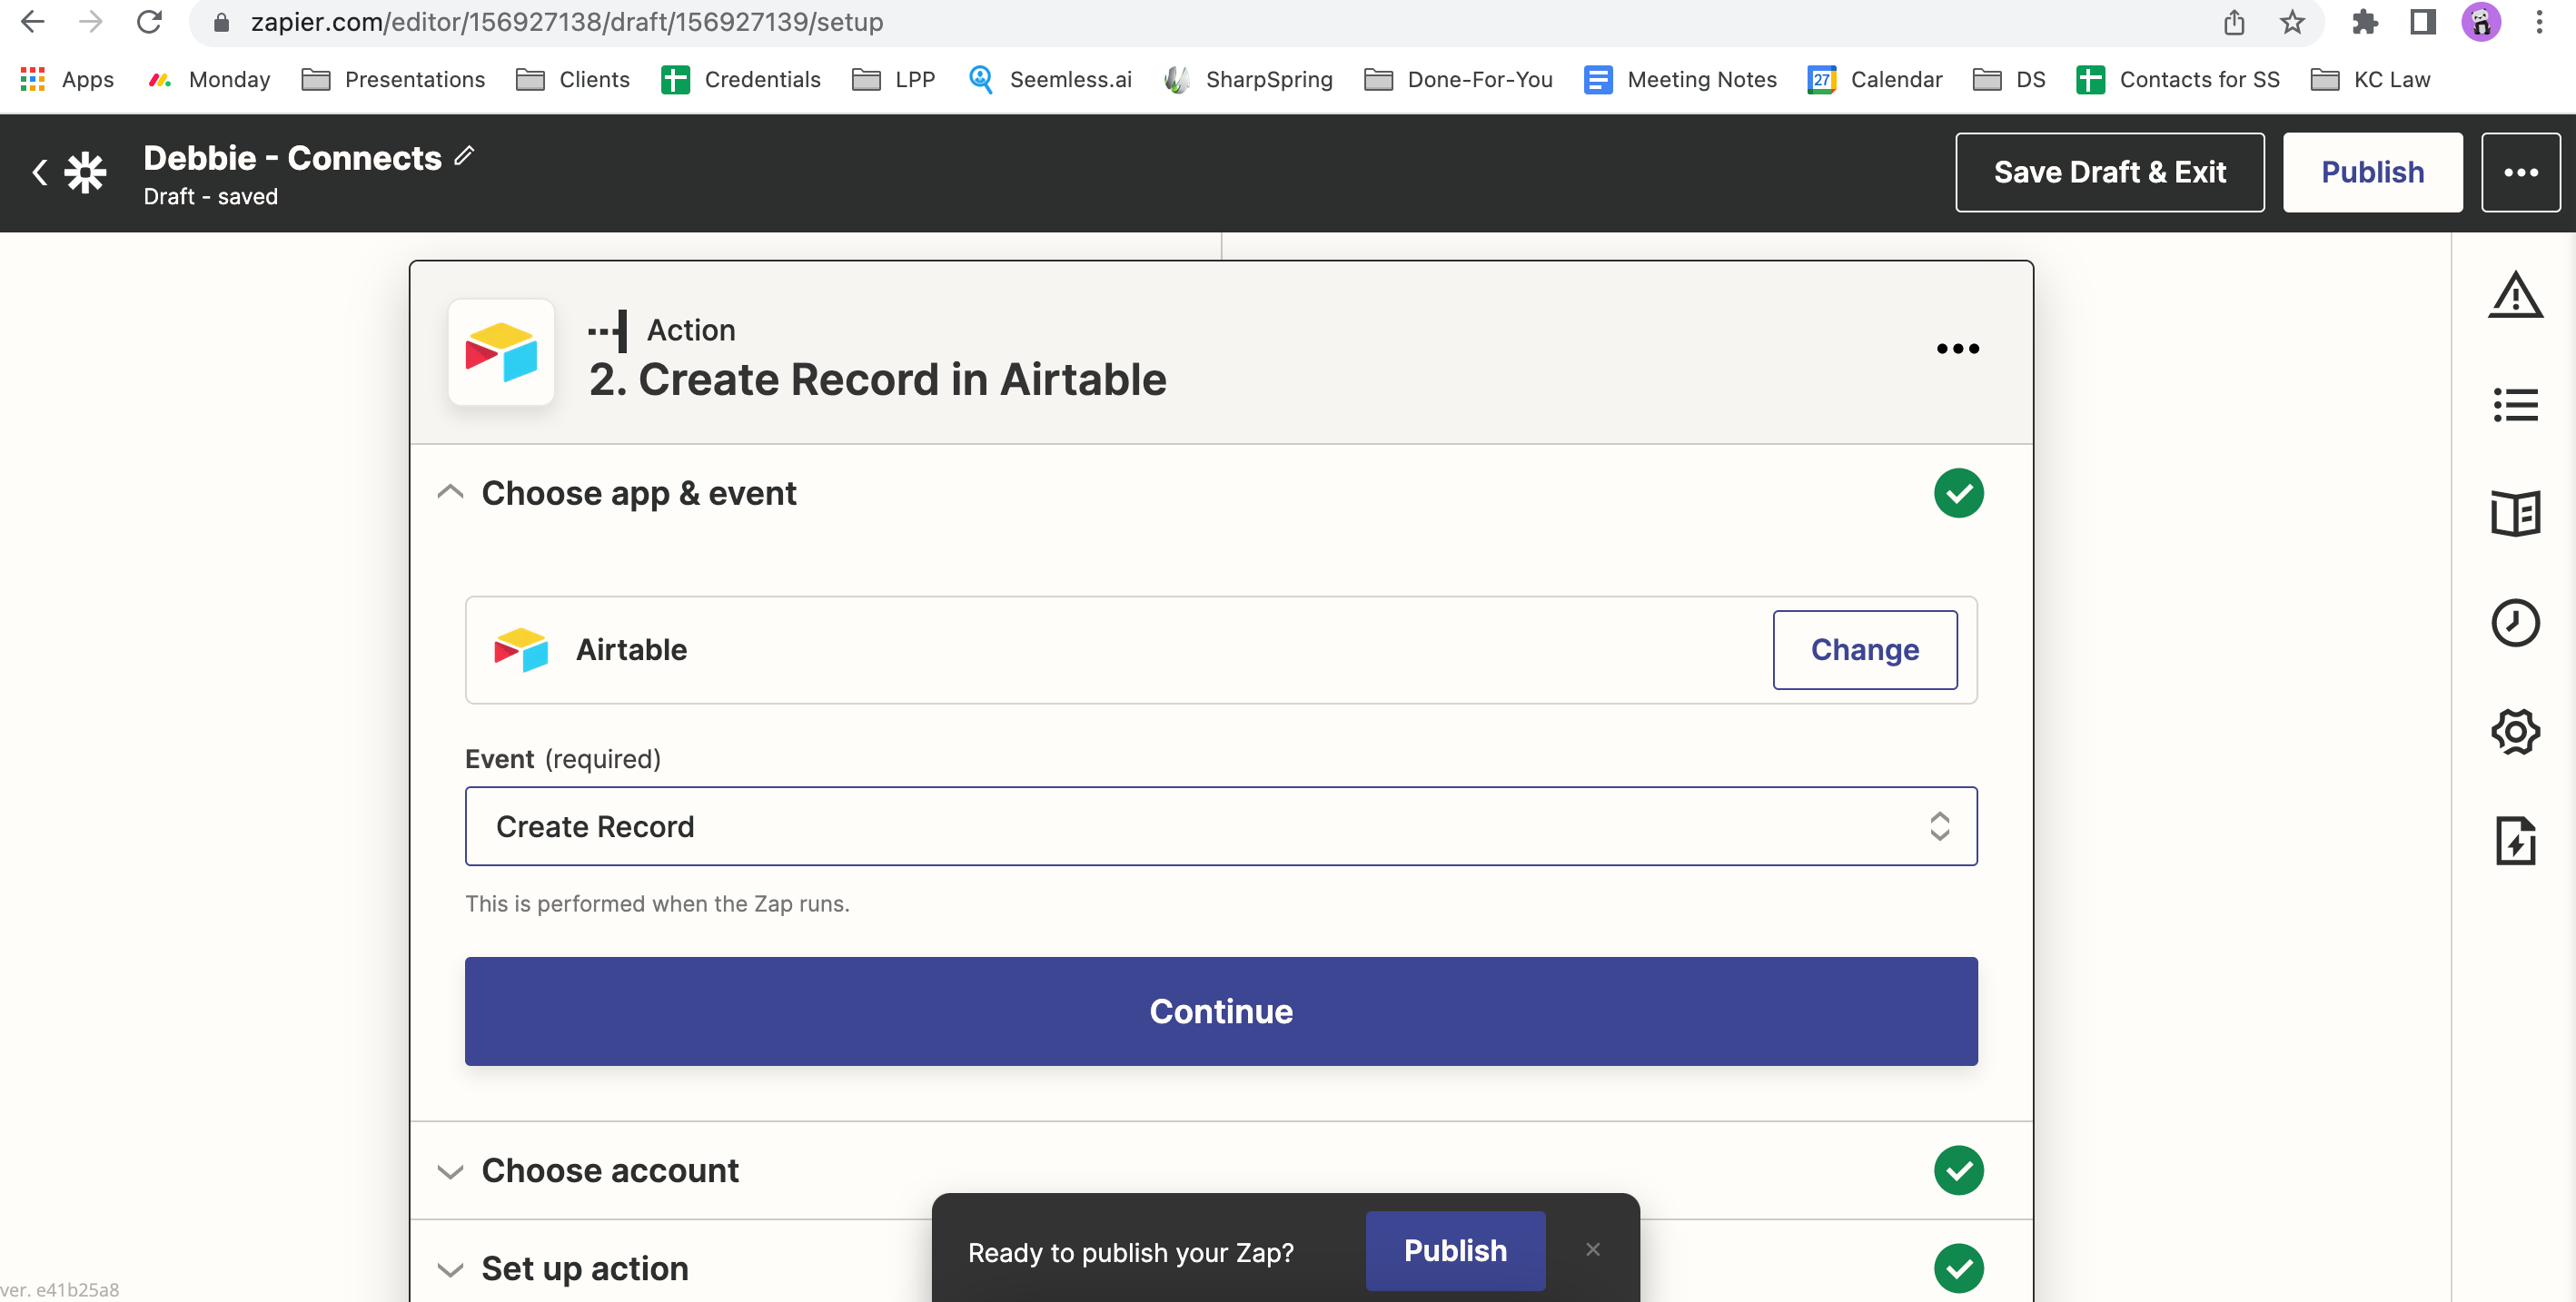Collapse the Choose app & event section
Viewport: 2576px width, 1302px height.
(450, 493)
